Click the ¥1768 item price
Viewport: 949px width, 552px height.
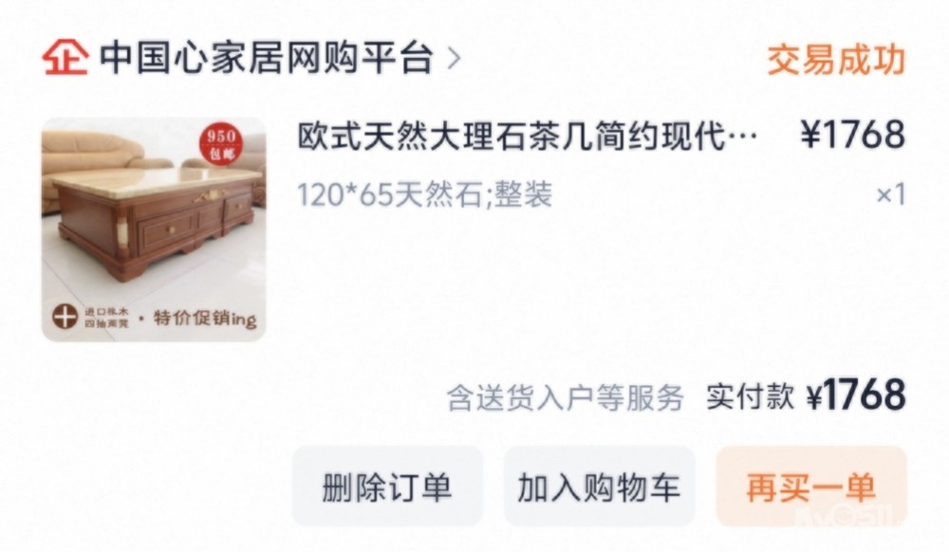point(853,135)
